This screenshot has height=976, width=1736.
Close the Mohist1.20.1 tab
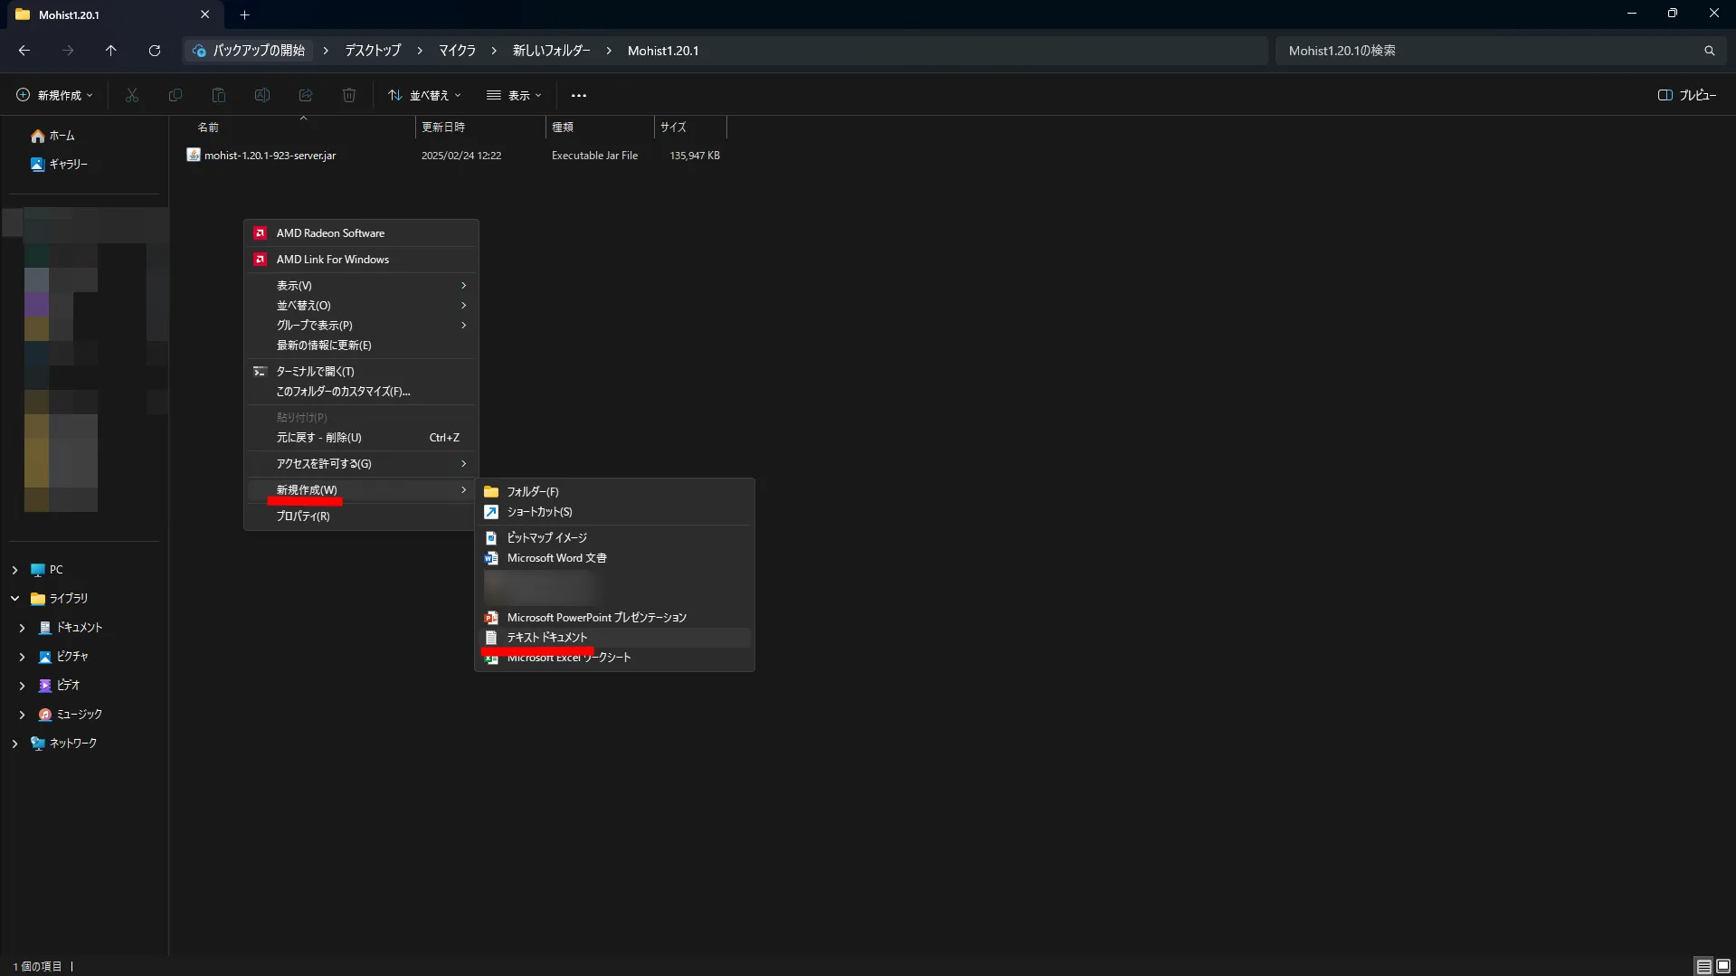[x=204, y=14]
